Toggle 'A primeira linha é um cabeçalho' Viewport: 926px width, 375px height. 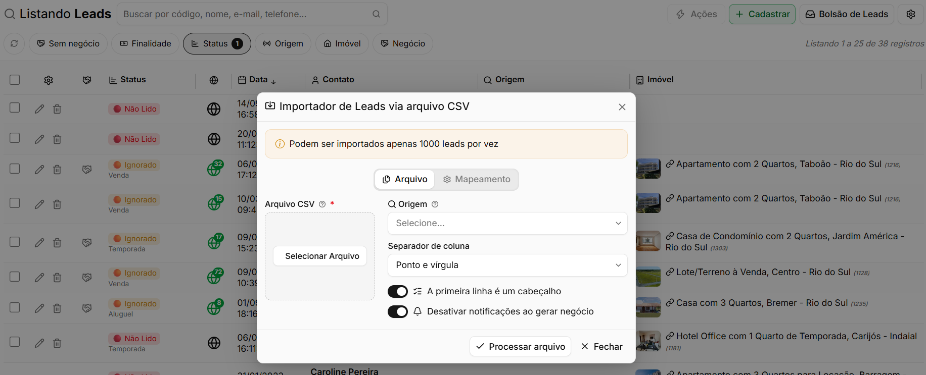pyautogui.click(x=398, y=291)
